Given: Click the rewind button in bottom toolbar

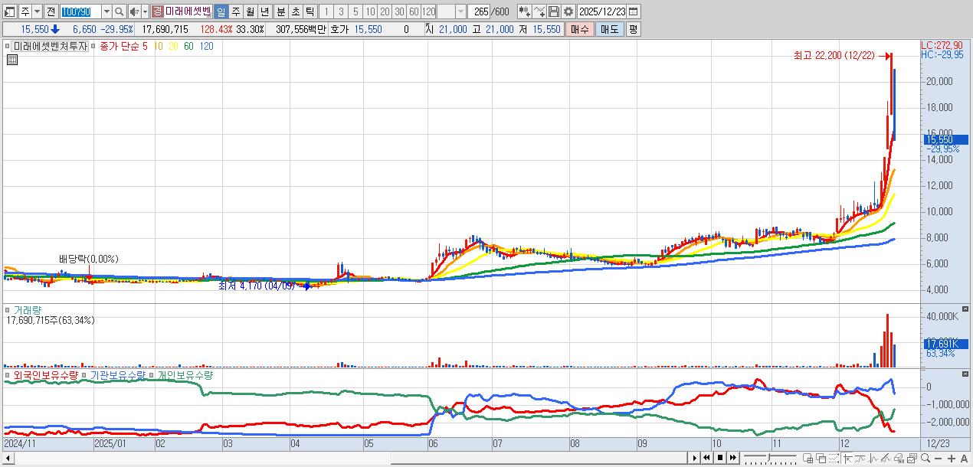Looking at the screenshot, I should [x=706, y=458].
